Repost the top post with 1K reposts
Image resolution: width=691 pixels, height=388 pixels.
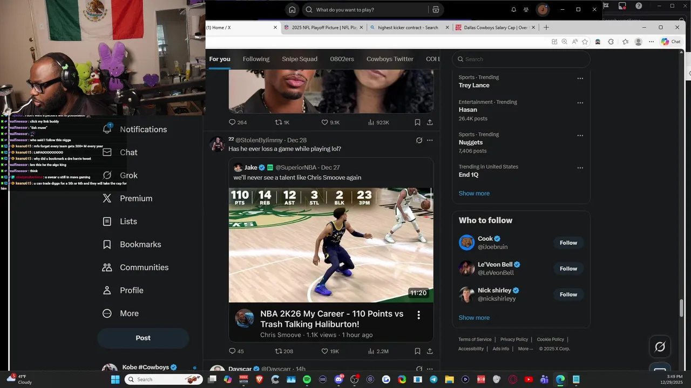click(282, 122)
